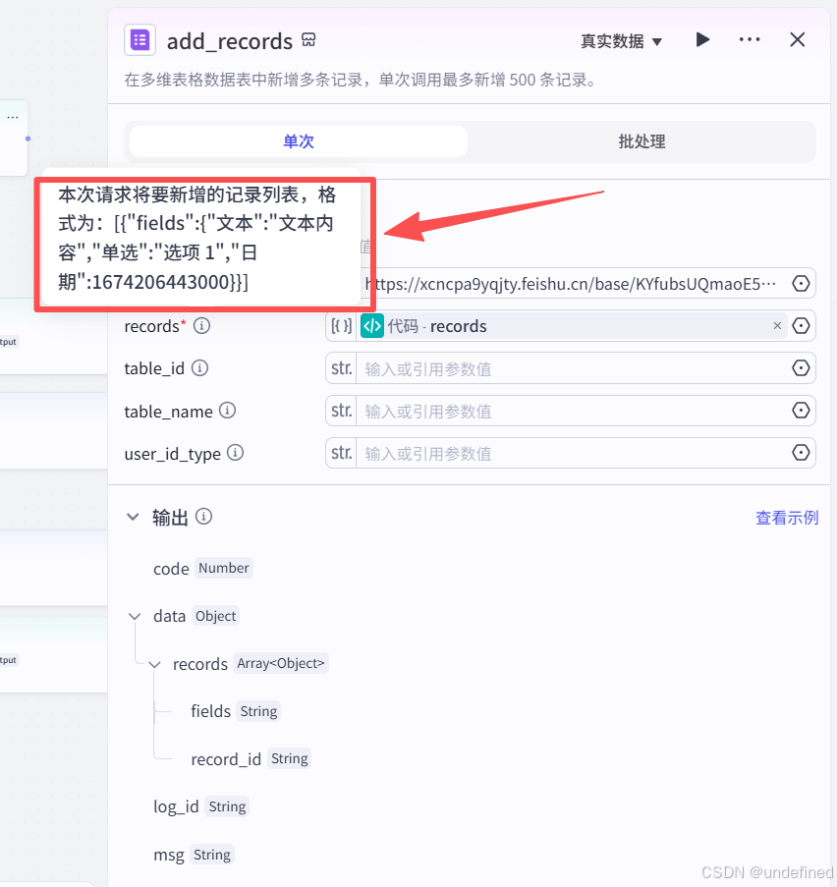The height and width of the screenshot is (887, 837).
Task: Click the info icon beside the records label
Action: coord(201,325)
